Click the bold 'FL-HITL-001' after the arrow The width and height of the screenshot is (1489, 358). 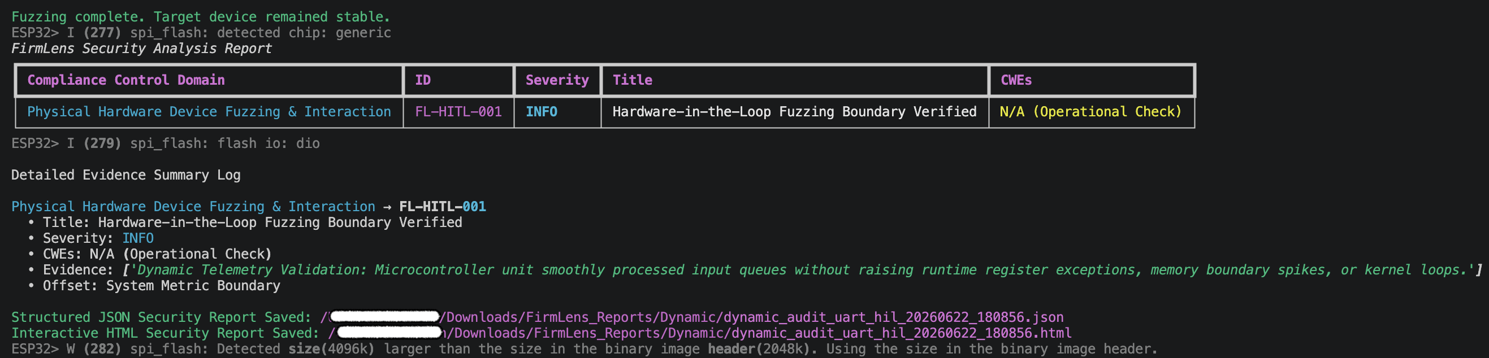pyautogui.click(x=442, y=207)
